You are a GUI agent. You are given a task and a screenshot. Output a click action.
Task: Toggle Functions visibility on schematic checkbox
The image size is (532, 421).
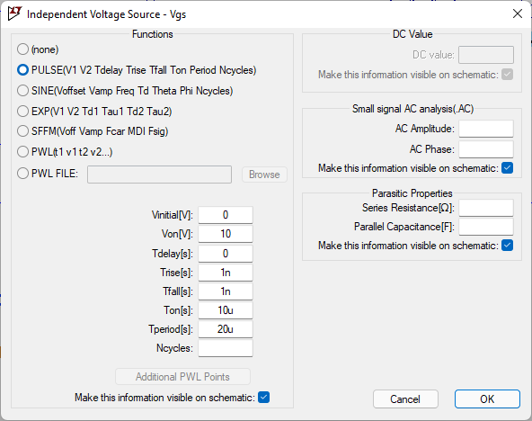click(263, 398)
